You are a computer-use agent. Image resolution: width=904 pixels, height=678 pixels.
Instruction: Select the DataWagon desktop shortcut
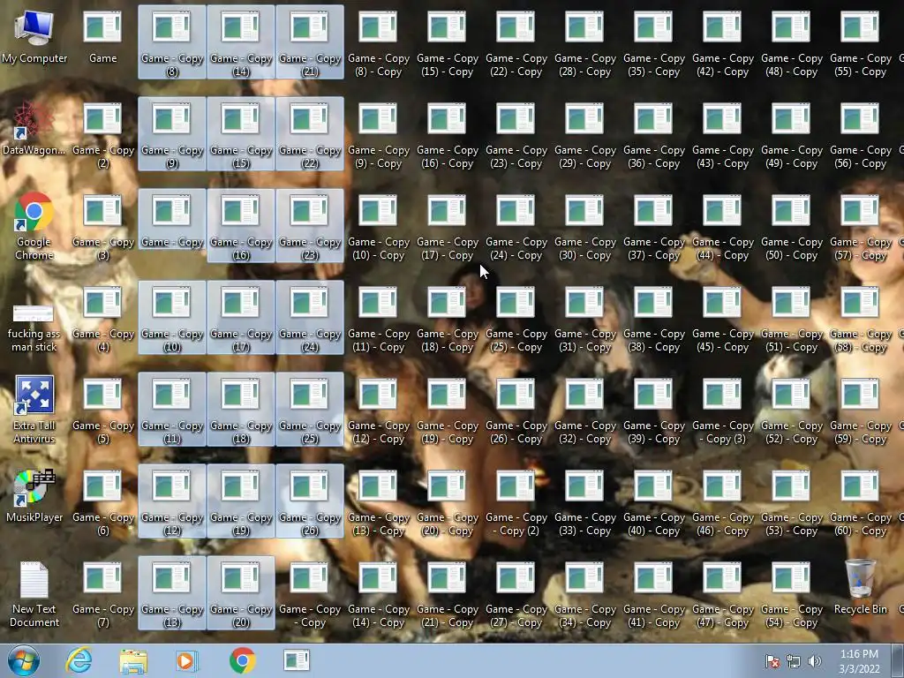pos(34,129)
